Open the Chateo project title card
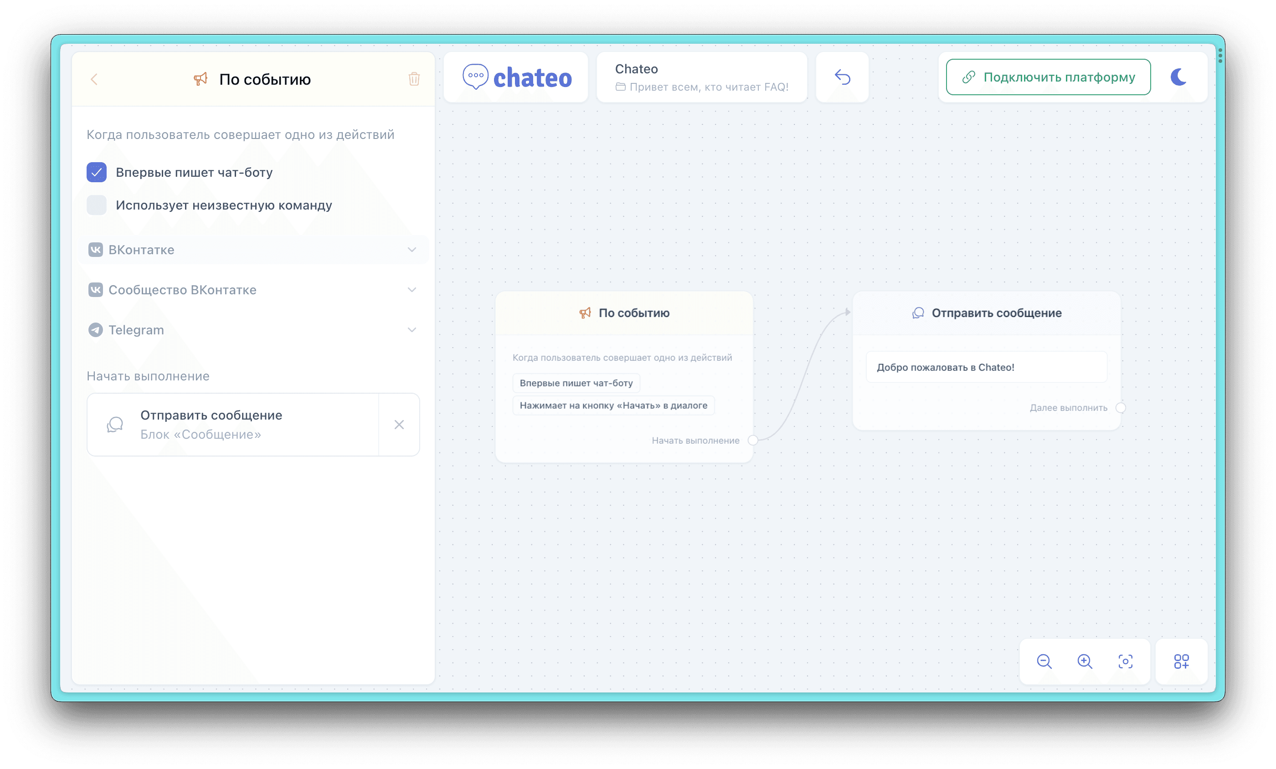 pyautogui.click(x=702, y=77)
